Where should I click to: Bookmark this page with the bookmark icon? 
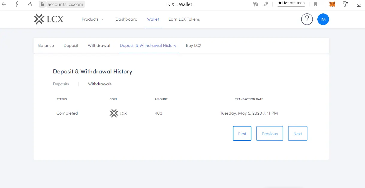tap(316, 4)
